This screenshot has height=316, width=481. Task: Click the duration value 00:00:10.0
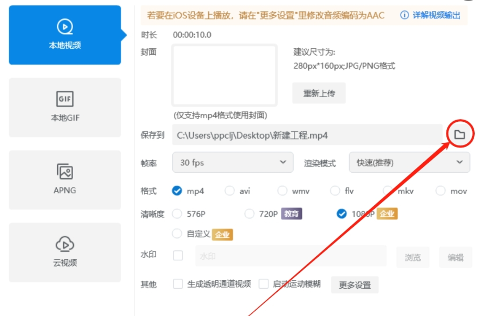192,35
